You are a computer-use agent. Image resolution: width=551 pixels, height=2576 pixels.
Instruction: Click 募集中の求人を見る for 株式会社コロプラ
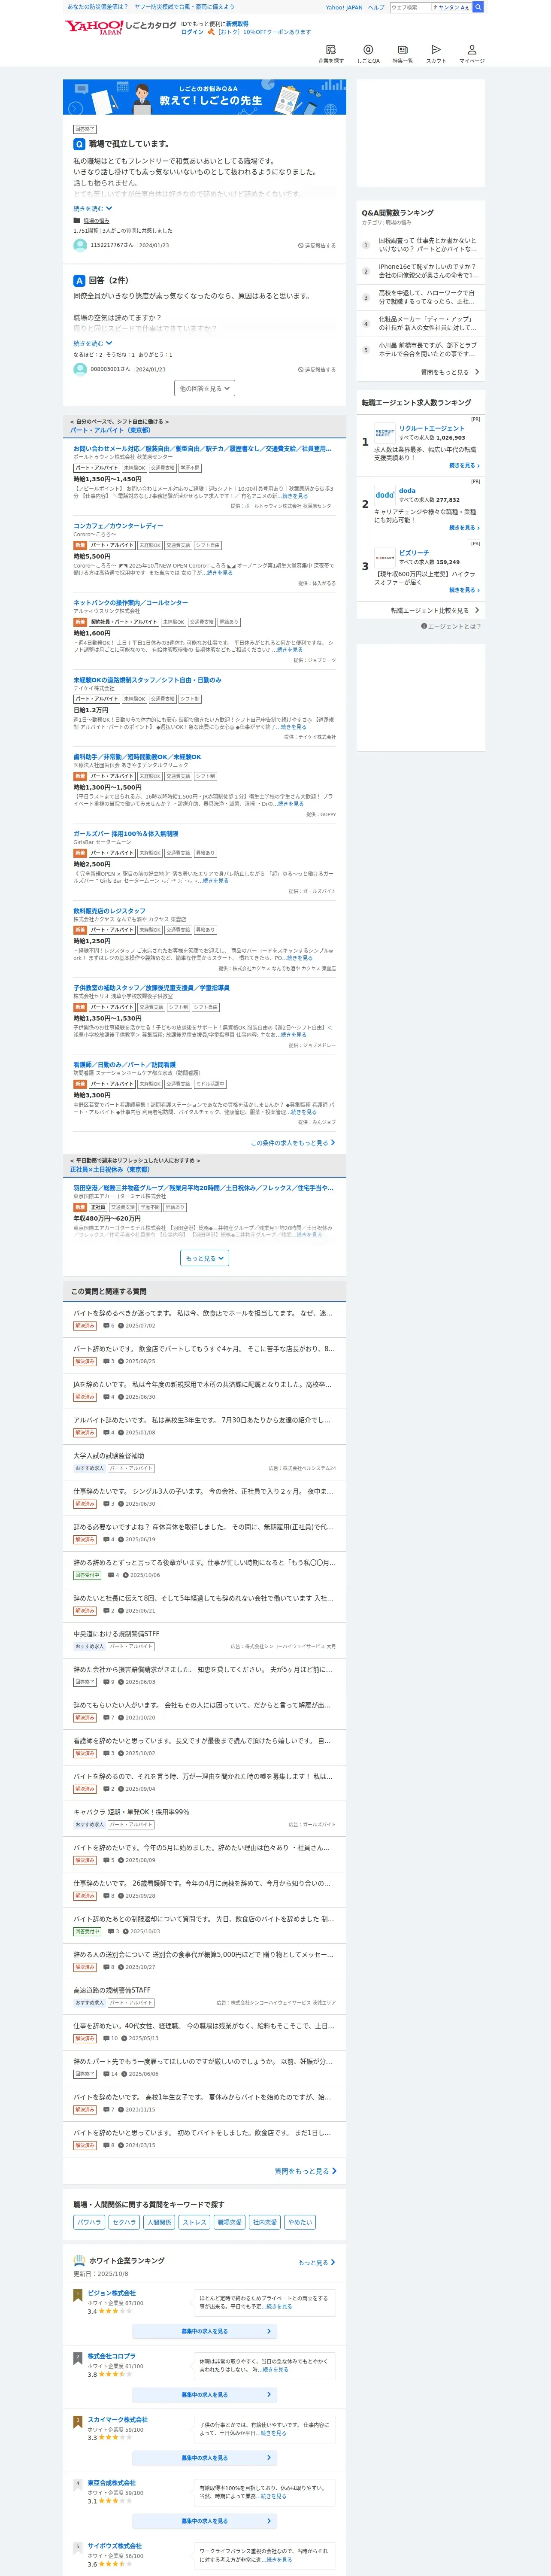click(205, 2394)
